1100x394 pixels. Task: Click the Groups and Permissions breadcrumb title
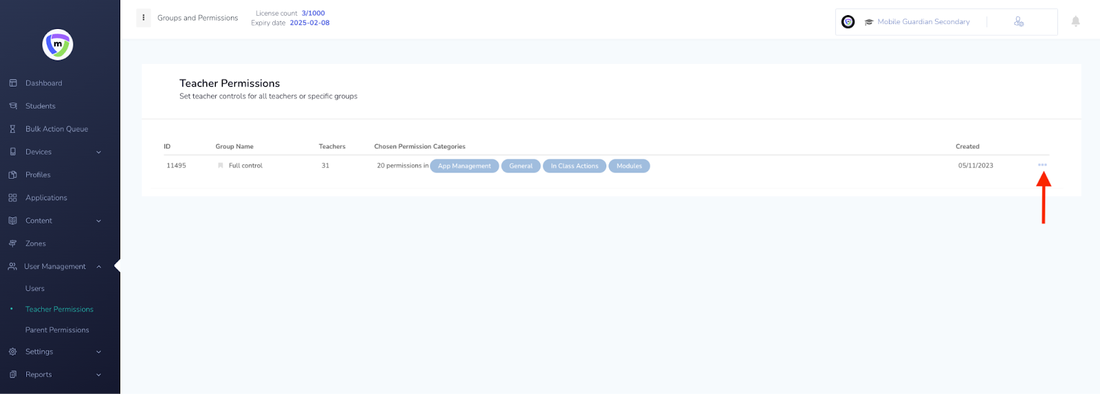point(197,18)
